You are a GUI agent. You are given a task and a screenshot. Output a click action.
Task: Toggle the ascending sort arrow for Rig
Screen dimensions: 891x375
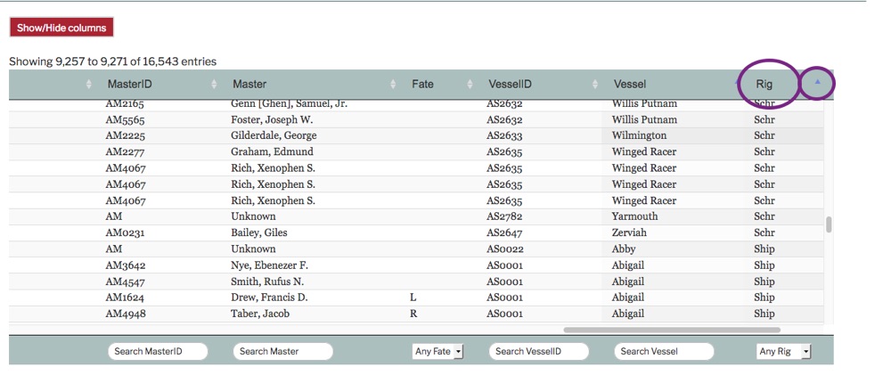point(817,83)
